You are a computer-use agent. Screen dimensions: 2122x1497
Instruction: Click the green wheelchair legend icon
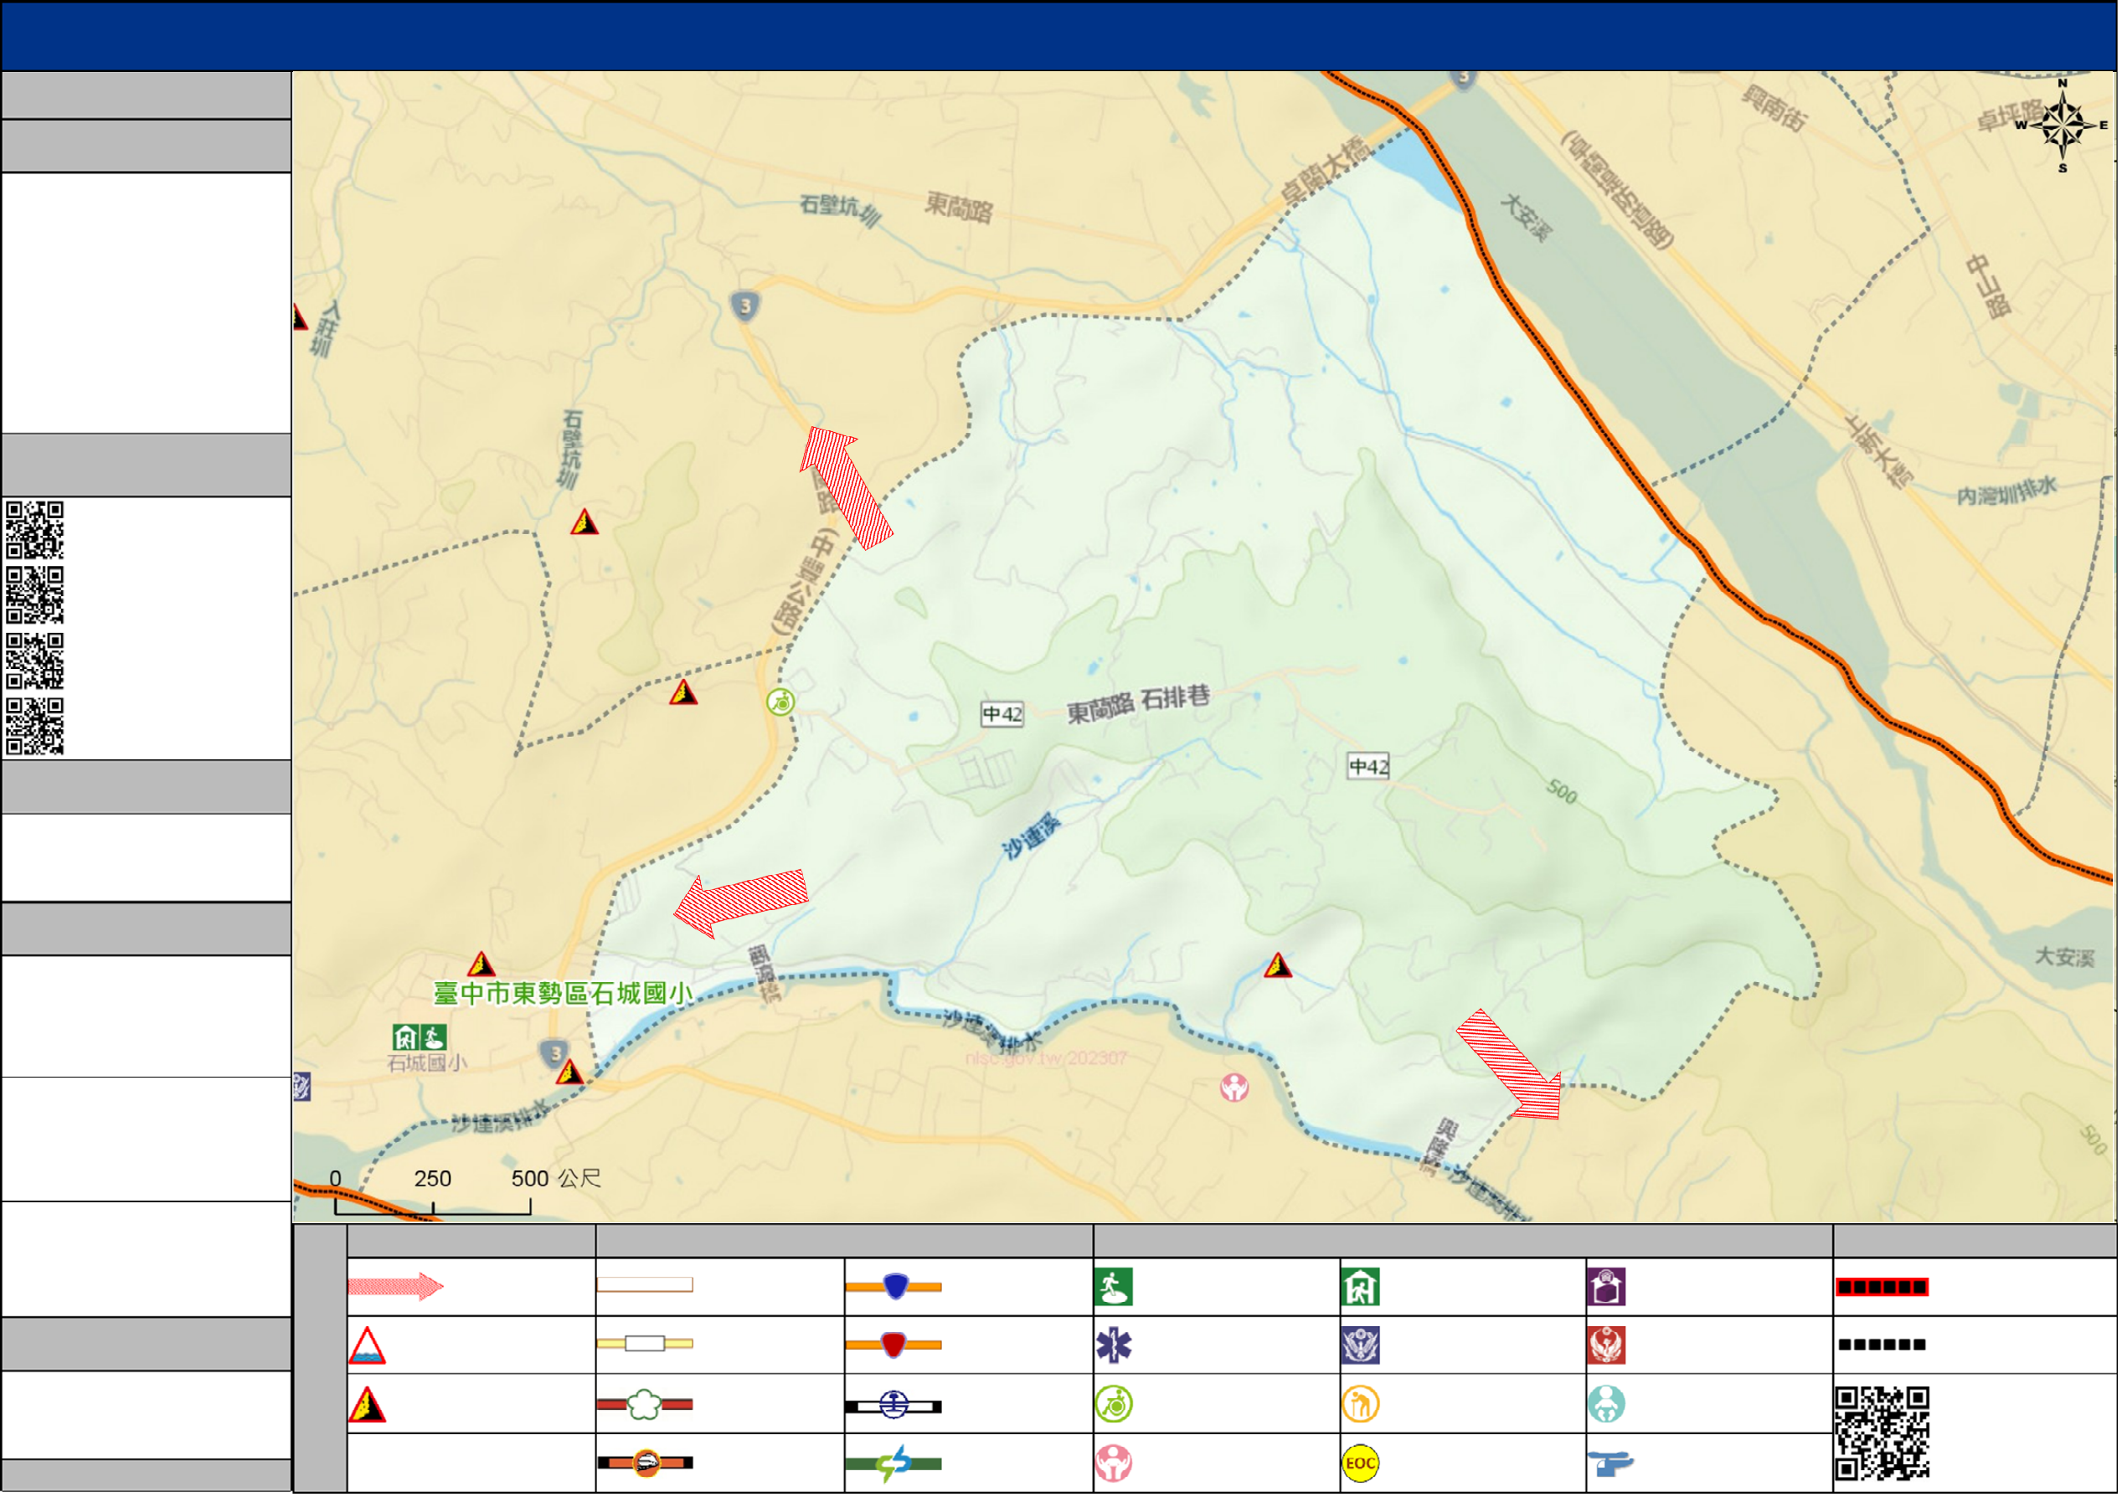pyautogui.click(x=1115, y=1406)
